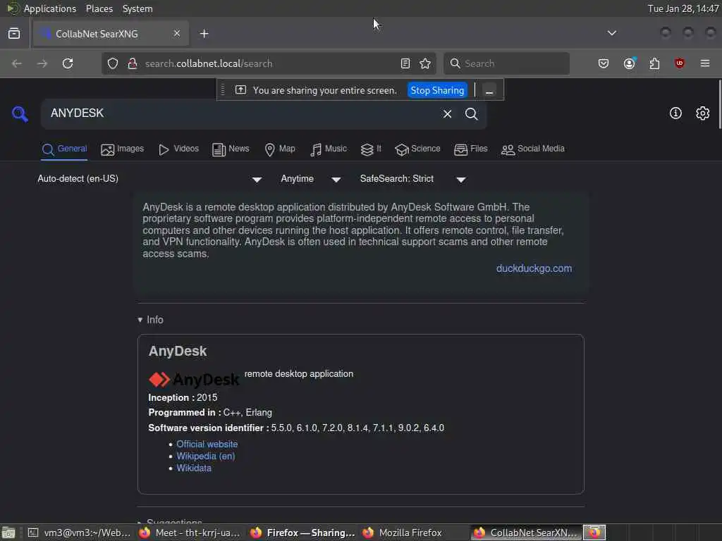Follow the duckduckgo.com source link
Screen dimensions: 722x541
(x=534, y=268)
